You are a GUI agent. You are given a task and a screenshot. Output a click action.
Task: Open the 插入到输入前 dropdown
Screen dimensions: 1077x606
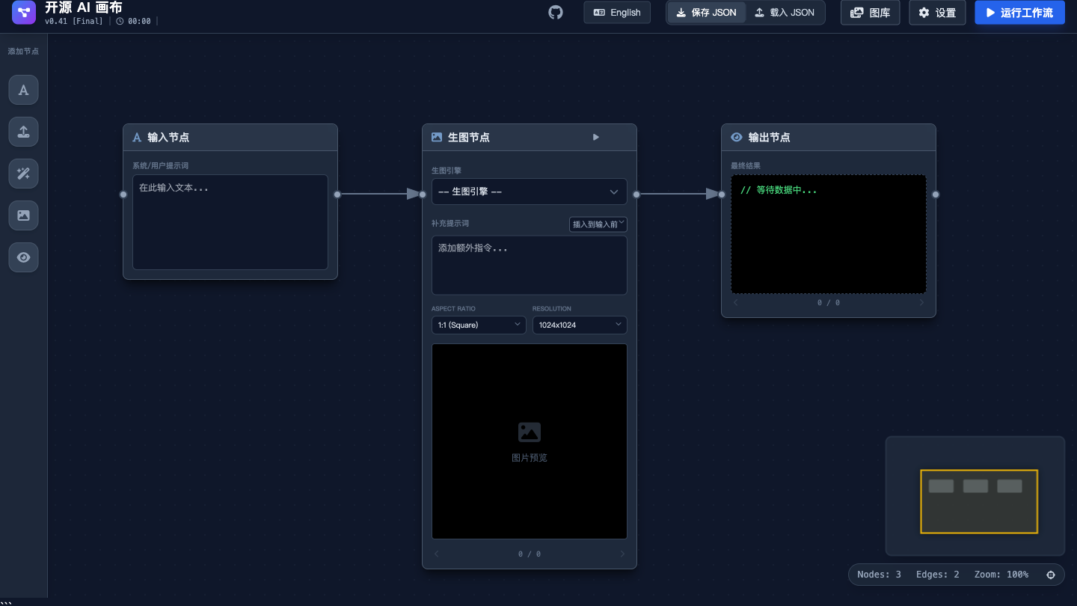(x=598, y=224)
